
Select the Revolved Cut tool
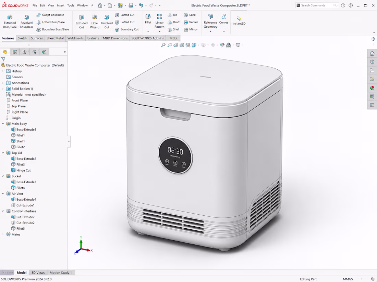click(107, 21)
